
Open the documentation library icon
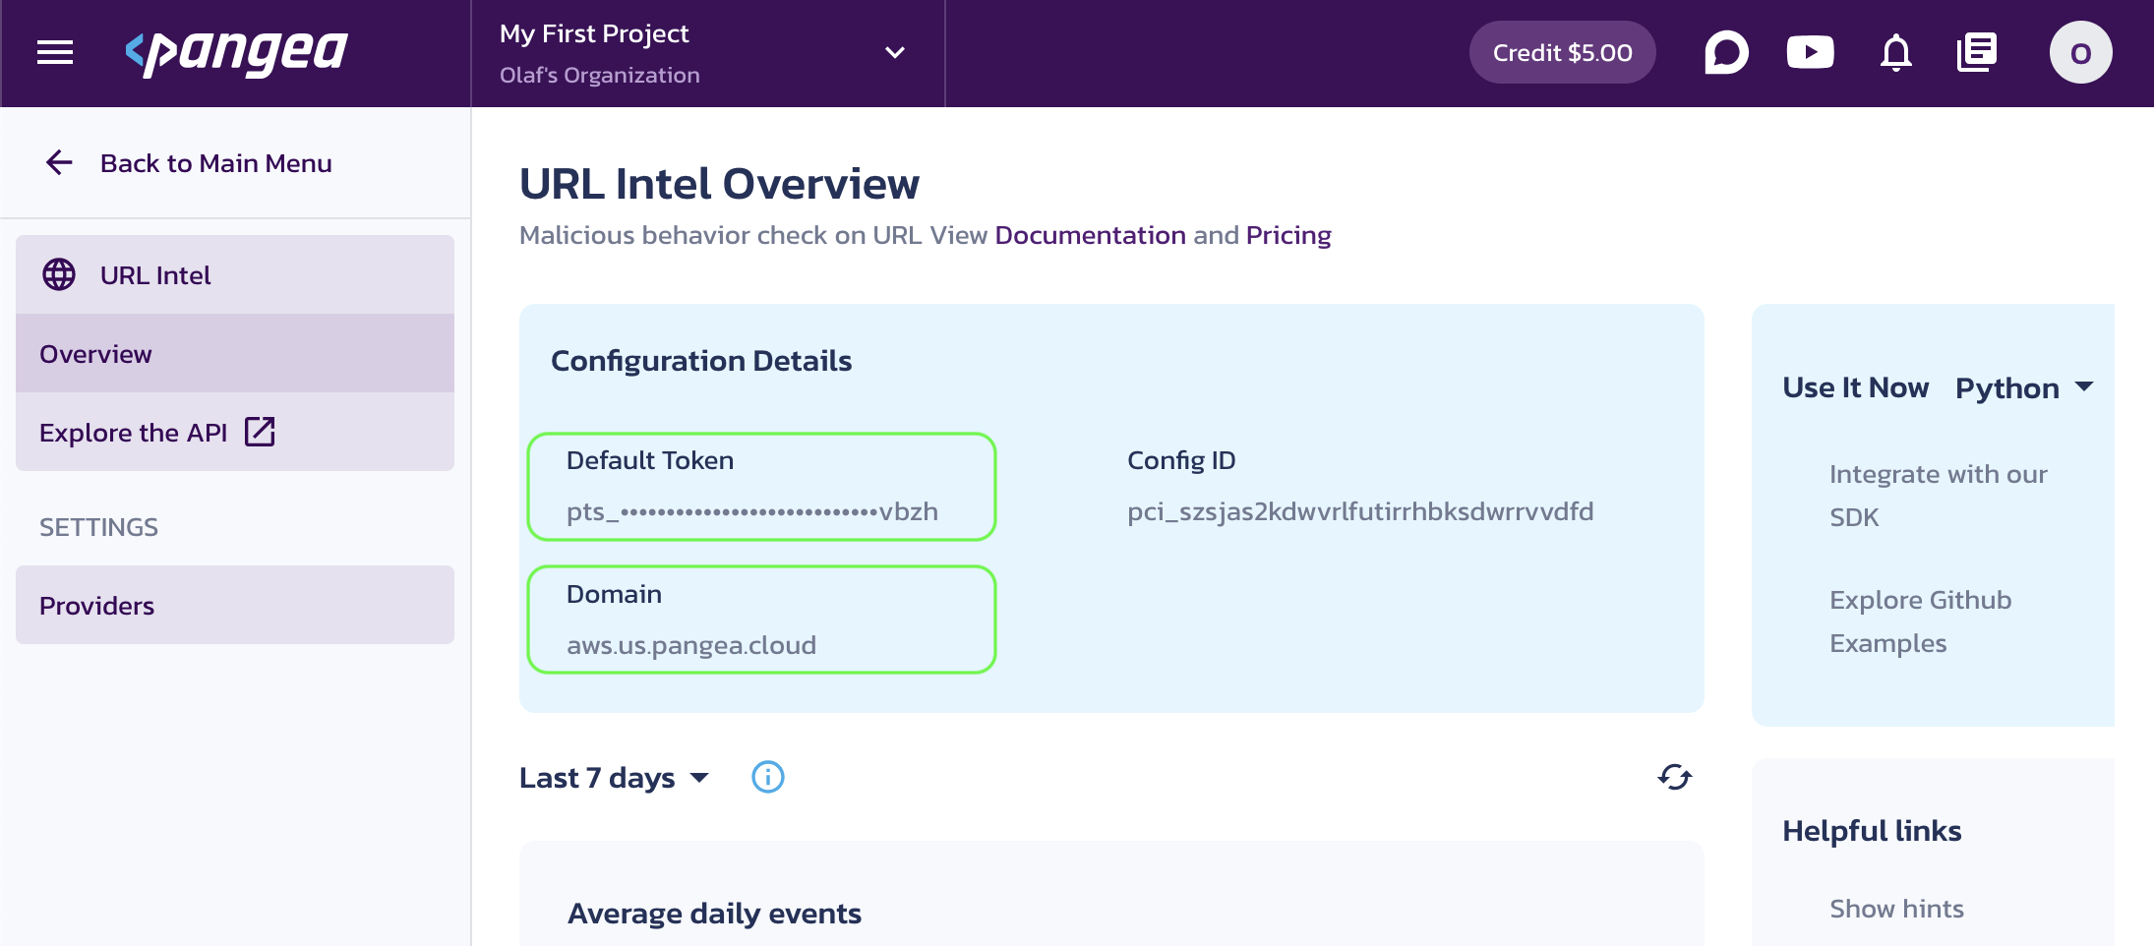point(1977,52)
